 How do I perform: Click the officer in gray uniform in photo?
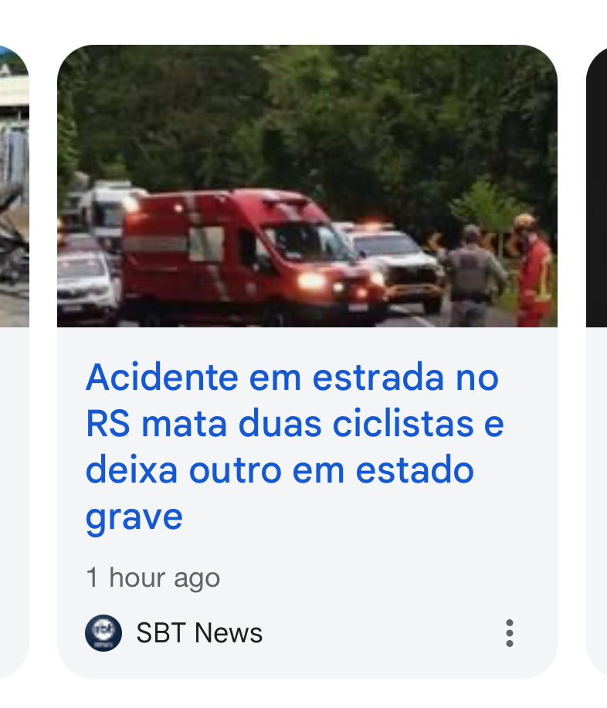tap(473, 276)
